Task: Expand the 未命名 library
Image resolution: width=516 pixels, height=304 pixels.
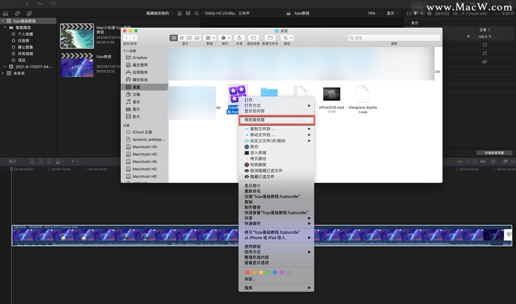Action: (3, 73)
